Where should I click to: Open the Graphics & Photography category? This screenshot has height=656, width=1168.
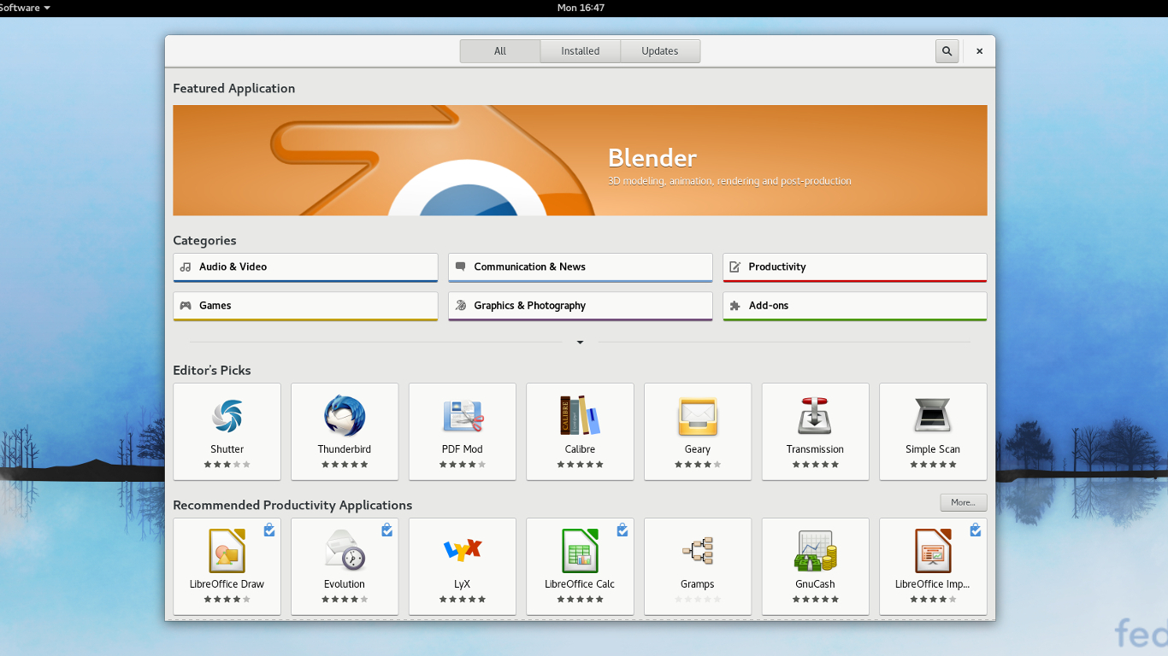581,306
